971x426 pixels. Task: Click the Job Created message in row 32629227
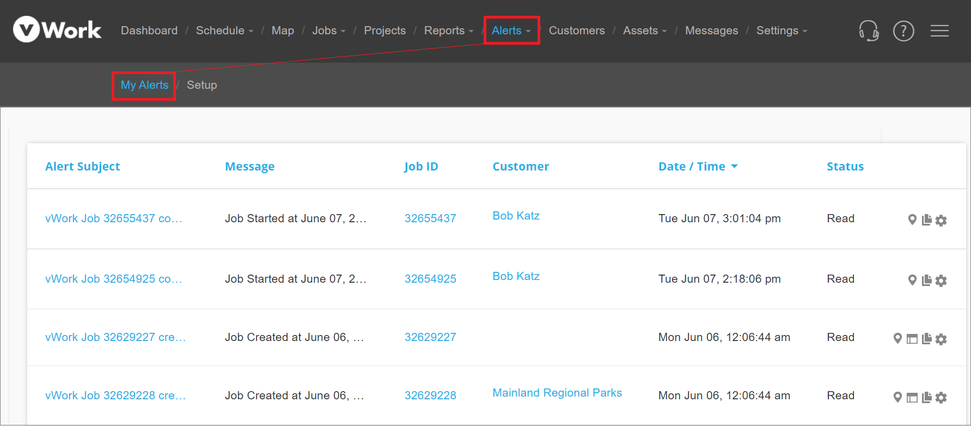pyautogui.click(x=295, y=337)
